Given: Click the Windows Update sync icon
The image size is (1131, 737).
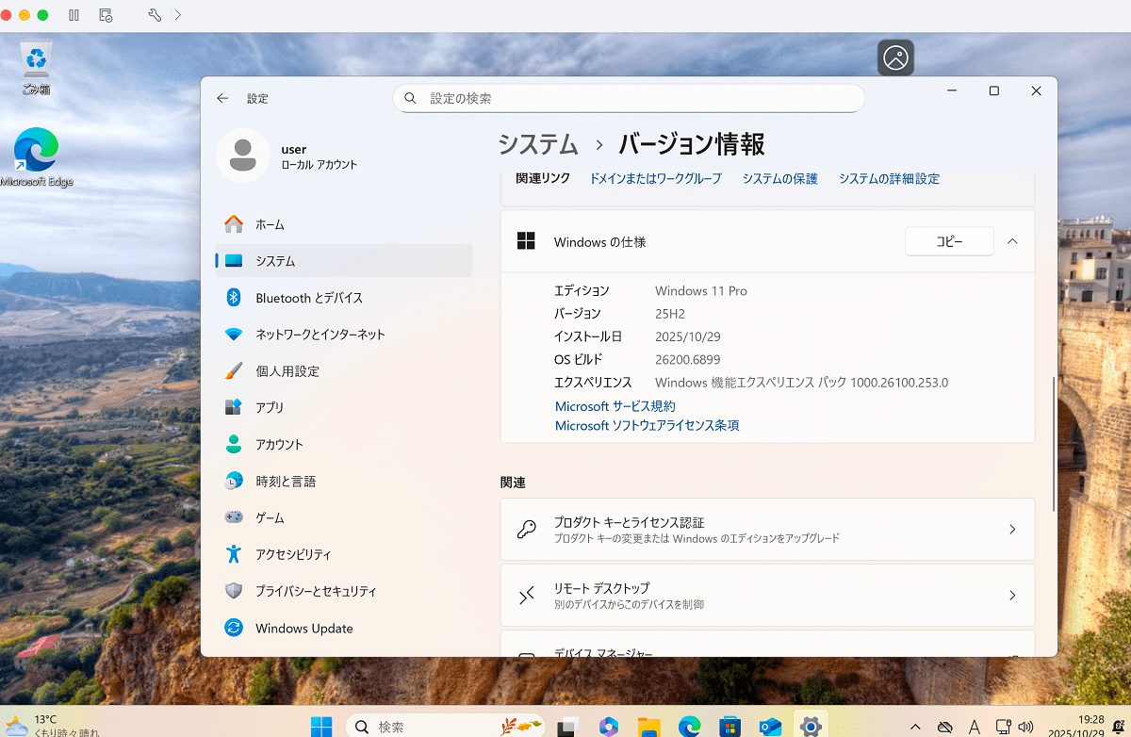Looking at the screenshot, I should 234,628.
